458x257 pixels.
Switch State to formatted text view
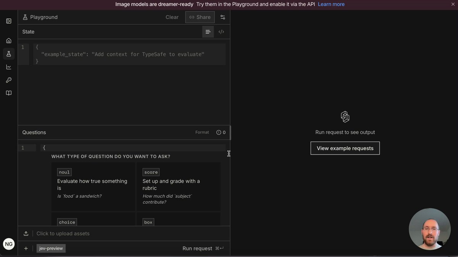pos(208,32)
